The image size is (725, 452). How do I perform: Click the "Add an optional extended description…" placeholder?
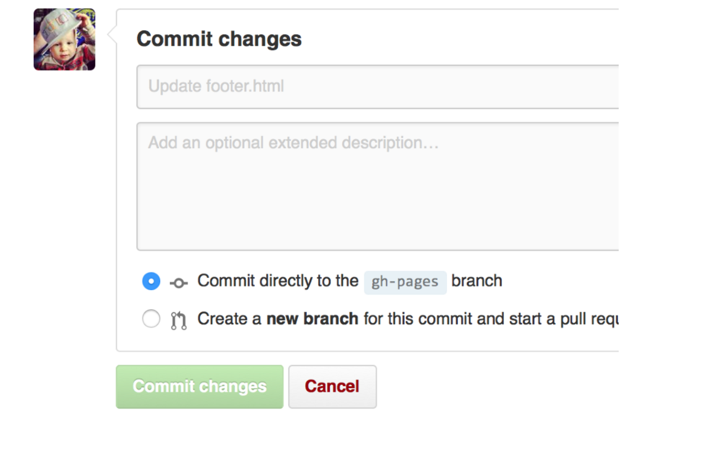coord(293,143)
